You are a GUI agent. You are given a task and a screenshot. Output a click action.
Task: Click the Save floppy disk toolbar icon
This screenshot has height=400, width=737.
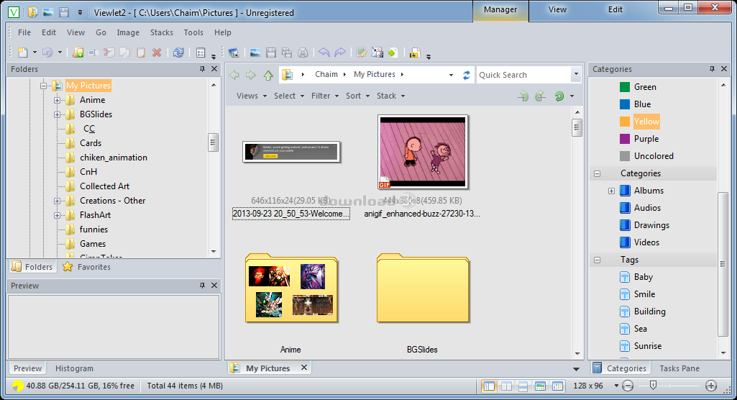[x=271, y=53]
